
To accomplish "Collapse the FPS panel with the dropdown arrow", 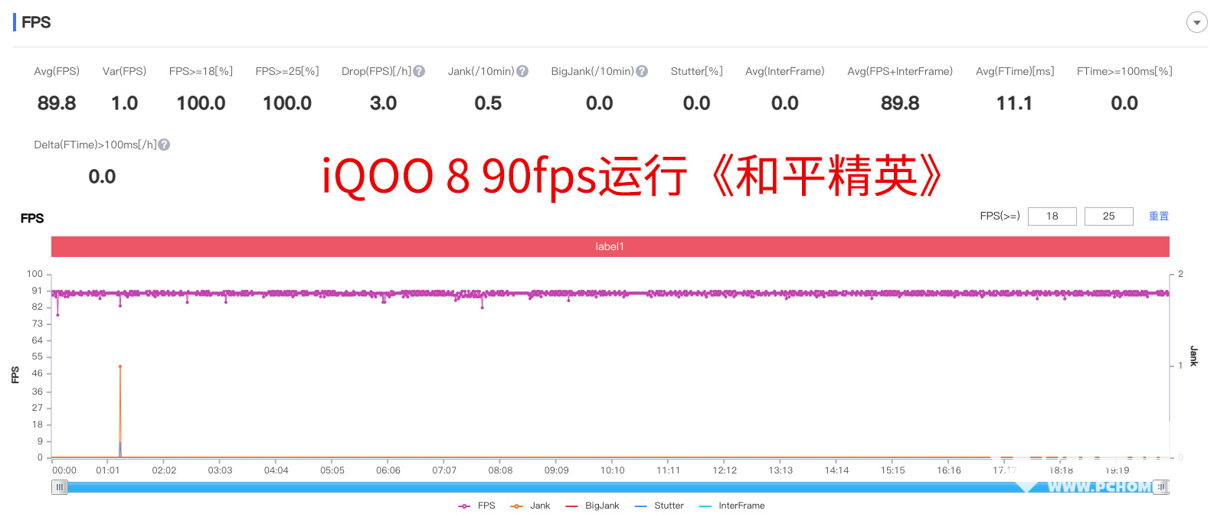I will tap(1196, 22).
